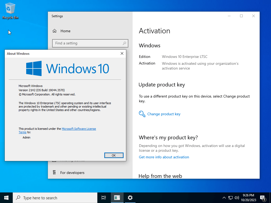271x203 pixels.
Task: Minimize the Settings window
Action: (x=229, y=16)
